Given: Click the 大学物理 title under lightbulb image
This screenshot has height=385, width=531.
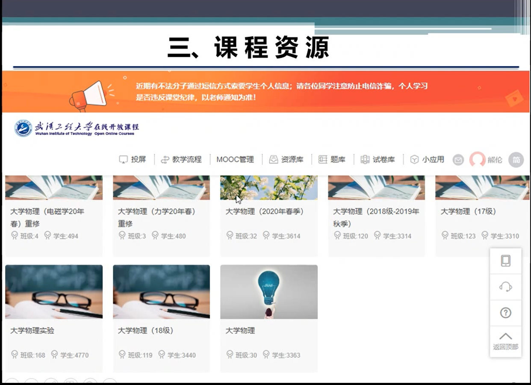Looking at the screenshot, I should point(240,331).
